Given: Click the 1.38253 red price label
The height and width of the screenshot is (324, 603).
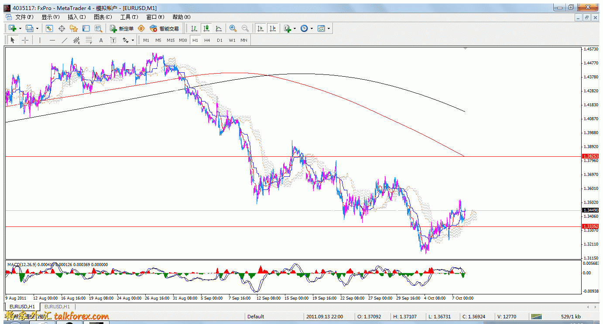Looking at the screenshot, I should (590, 156).
